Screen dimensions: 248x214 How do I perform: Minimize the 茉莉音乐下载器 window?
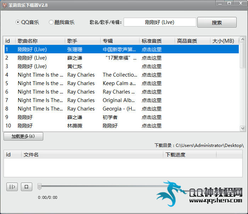(220, 3)
